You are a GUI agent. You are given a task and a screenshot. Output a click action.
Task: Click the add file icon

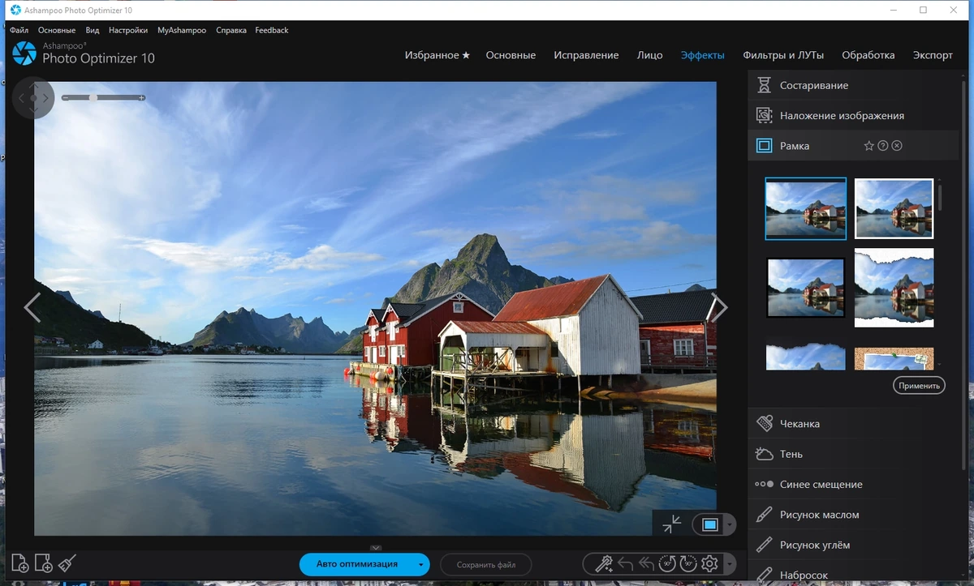pyautogui.click(x=20, y=563)
